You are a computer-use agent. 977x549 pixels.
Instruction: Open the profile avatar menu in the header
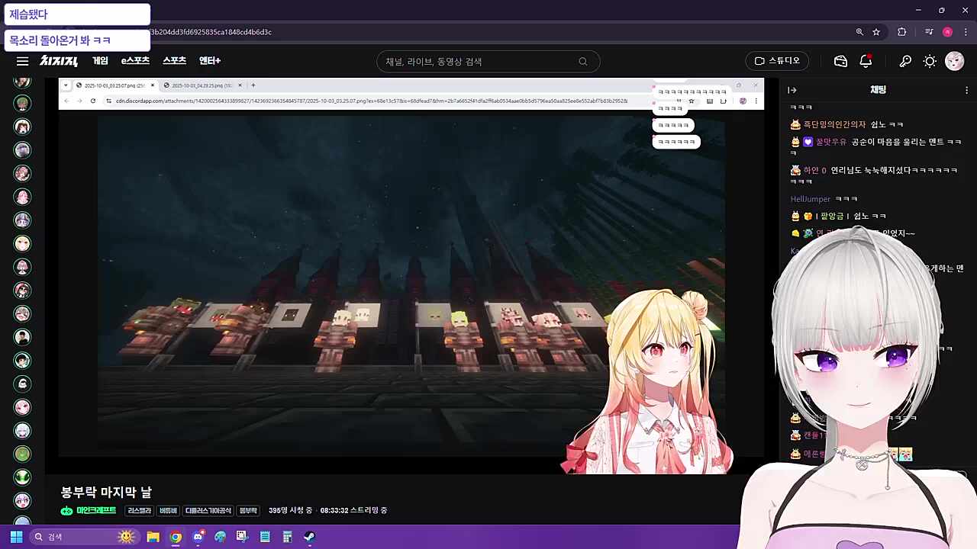point(954,61)
